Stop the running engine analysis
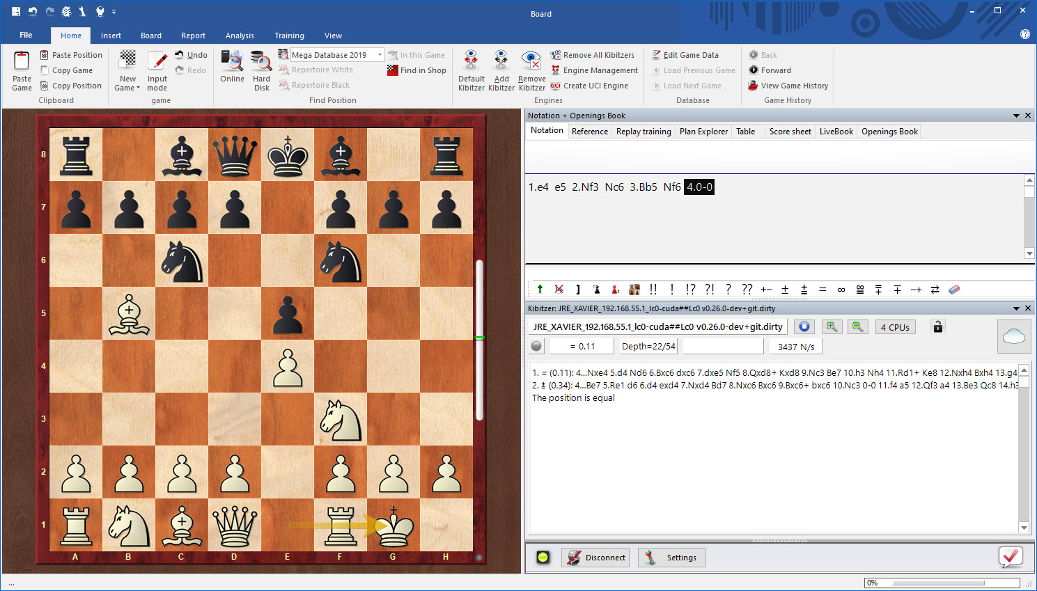 (804, 327)
